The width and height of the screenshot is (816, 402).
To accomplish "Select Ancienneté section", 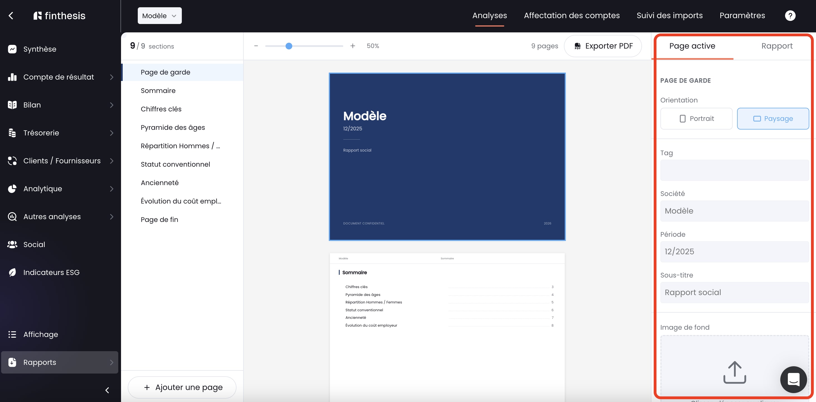I will (182, 183).
